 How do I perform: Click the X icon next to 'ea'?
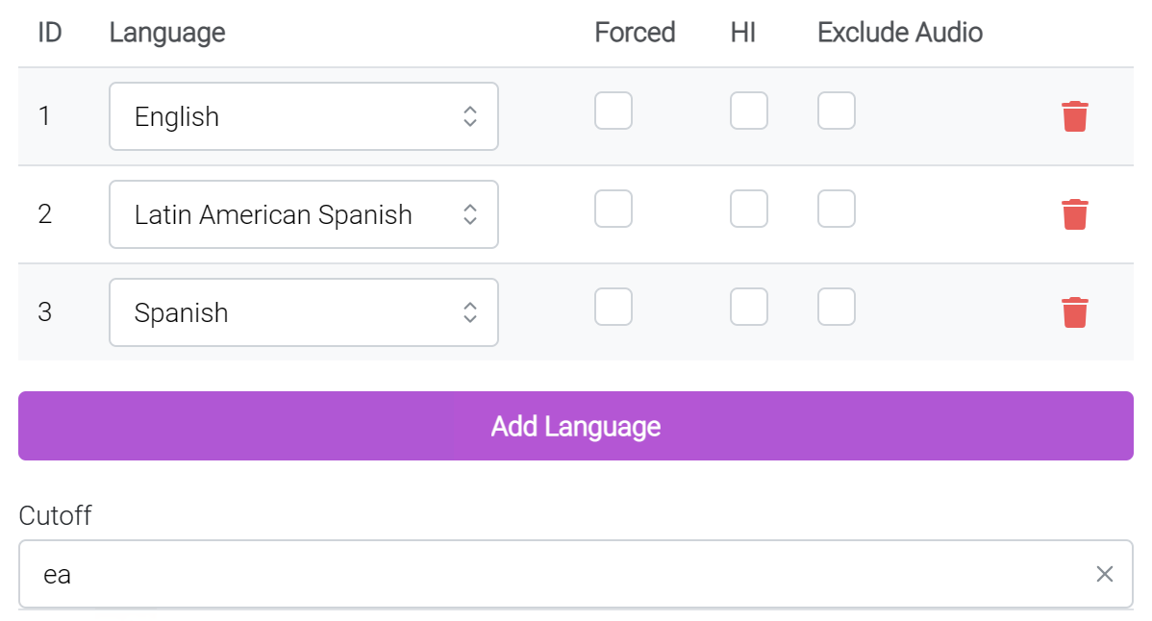pyautogui.click(x=1105, y=574)
